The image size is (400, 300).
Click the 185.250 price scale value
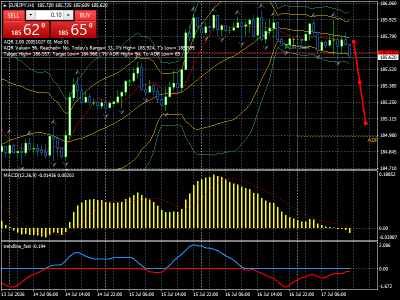coord(388,102)
